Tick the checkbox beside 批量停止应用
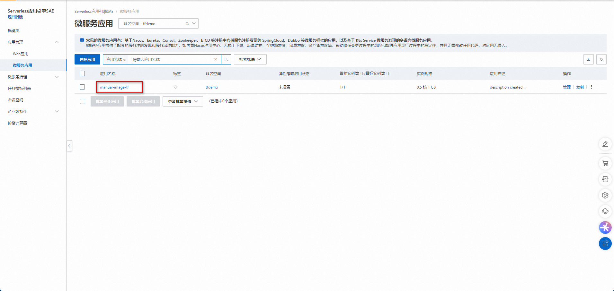The height and width of the screenshot is (291, 614). pyautogui.click(x=83, y=101)
